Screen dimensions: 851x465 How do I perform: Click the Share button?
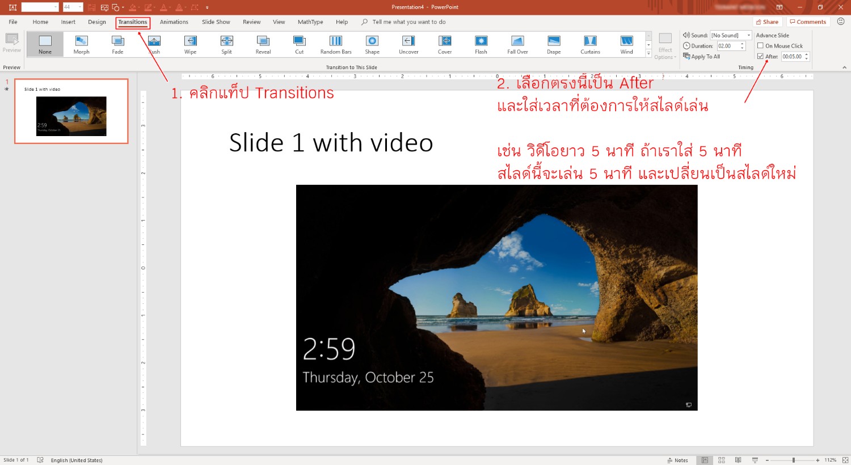[x=767, y=22]
